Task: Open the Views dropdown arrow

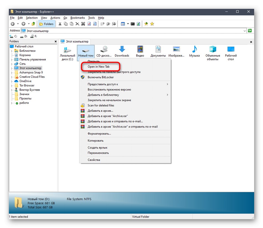Action: coord(128,24)
